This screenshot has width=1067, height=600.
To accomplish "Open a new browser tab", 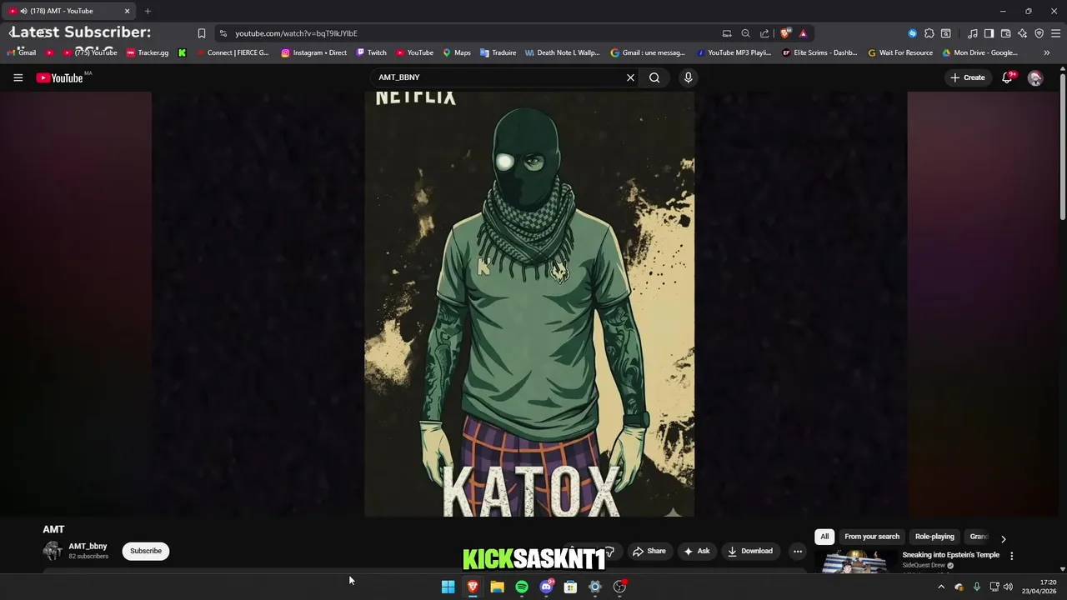I will [148, 11].
